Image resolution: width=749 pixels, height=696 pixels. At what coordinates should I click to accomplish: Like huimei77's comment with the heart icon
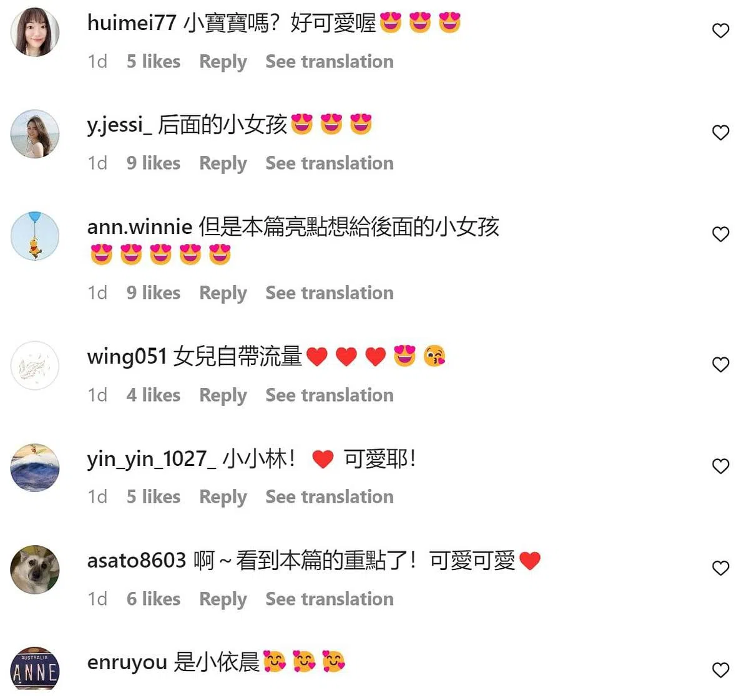tap(720, 31)
